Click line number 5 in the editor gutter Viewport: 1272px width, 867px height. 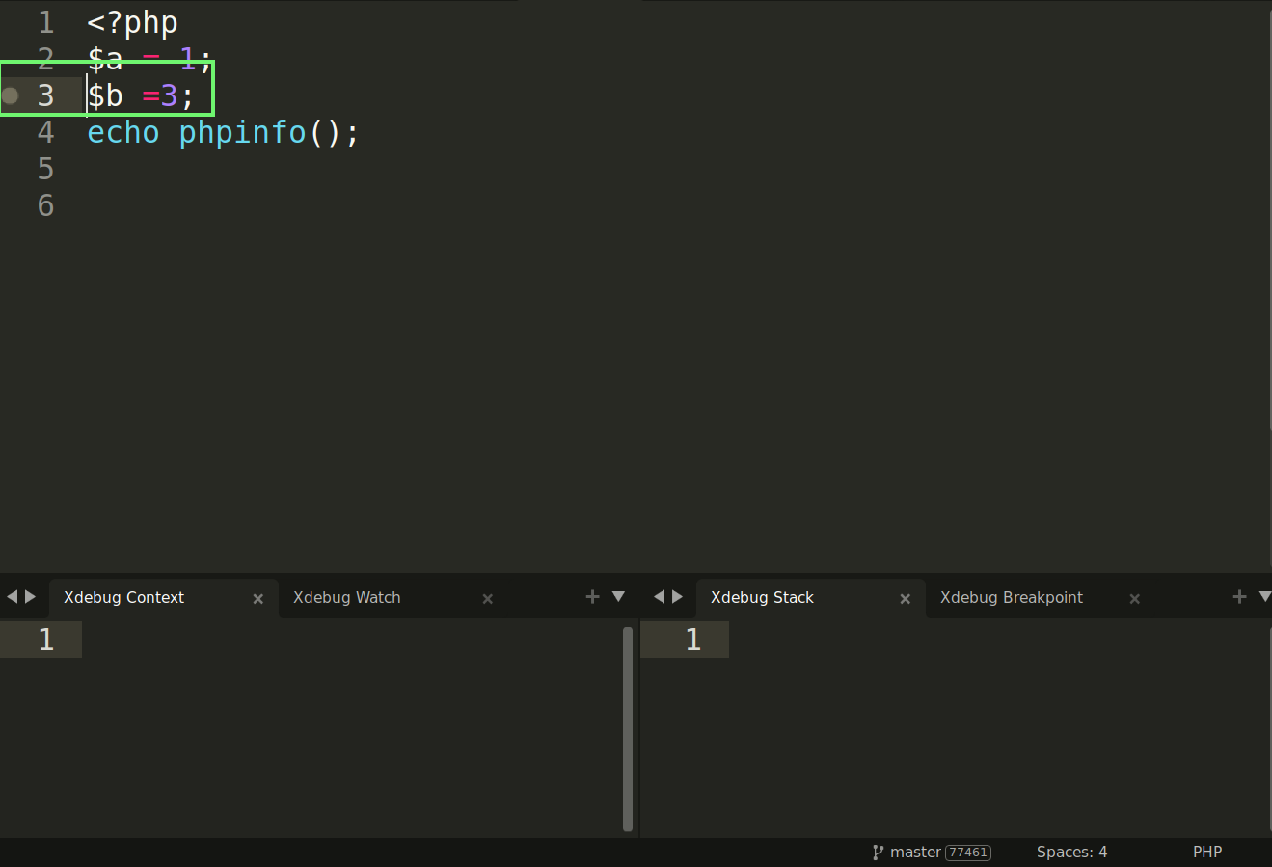(x=45, y=169)
